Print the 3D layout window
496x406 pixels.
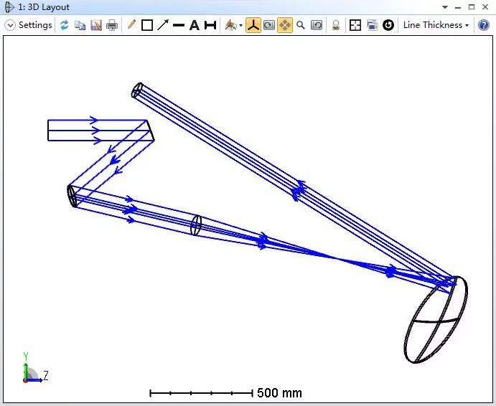coord(112,25)
